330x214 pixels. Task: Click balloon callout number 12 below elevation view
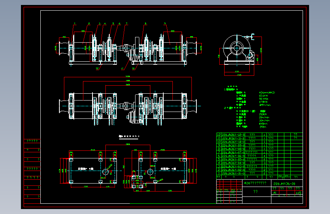pyautogui.click(x=97, y=68)
